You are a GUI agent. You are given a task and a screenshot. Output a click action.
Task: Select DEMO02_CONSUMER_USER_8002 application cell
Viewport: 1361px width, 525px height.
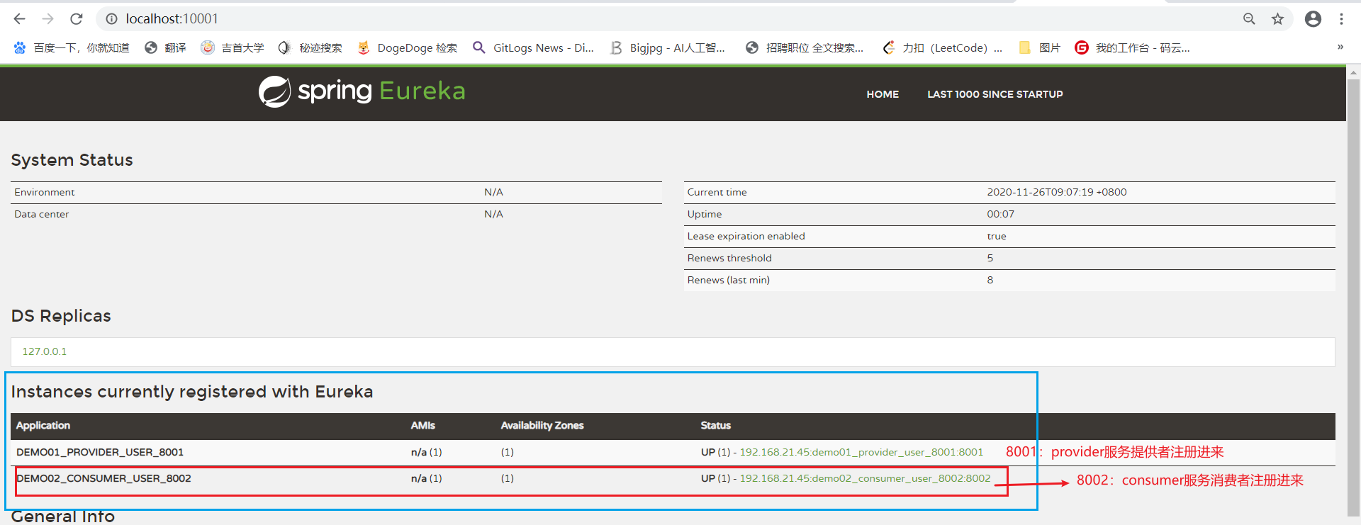tap(103, 478)
